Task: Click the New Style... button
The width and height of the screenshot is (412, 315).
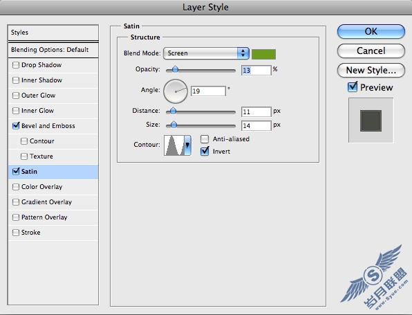Action: coord(371,70)
